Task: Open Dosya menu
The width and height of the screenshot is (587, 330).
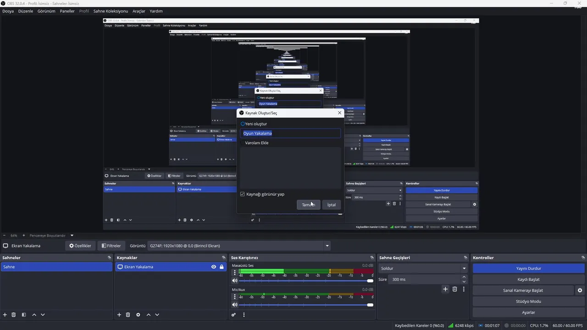Action: (x=8, y=11)
